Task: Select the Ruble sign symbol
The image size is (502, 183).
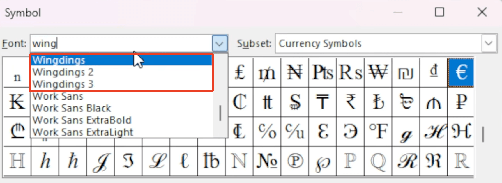Action: tap(461, 102)
